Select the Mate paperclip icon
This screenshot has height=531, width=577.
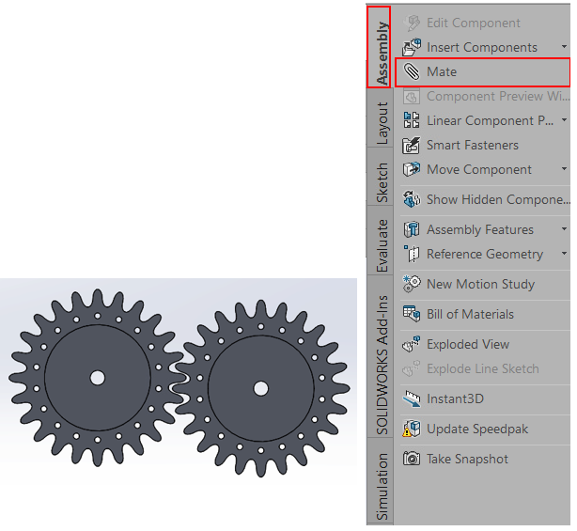point(412,71)
